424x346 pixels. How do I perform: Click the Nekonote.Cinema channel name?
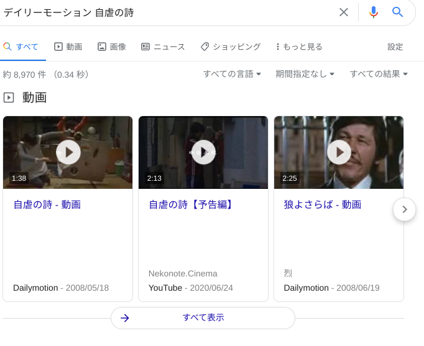(183, 273)
